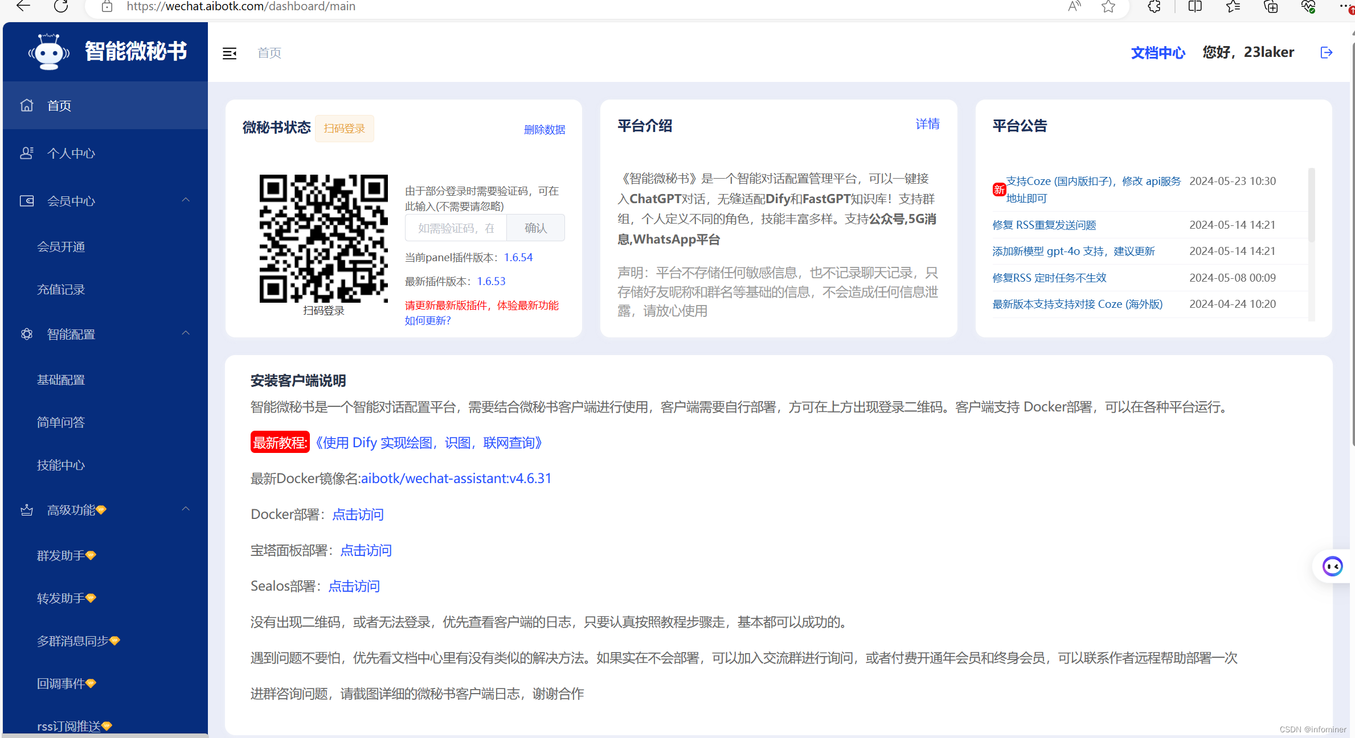Open browser extensions puzzle icon
This screenshot has height=738, width=1355.
click(x=1154, y=6)
